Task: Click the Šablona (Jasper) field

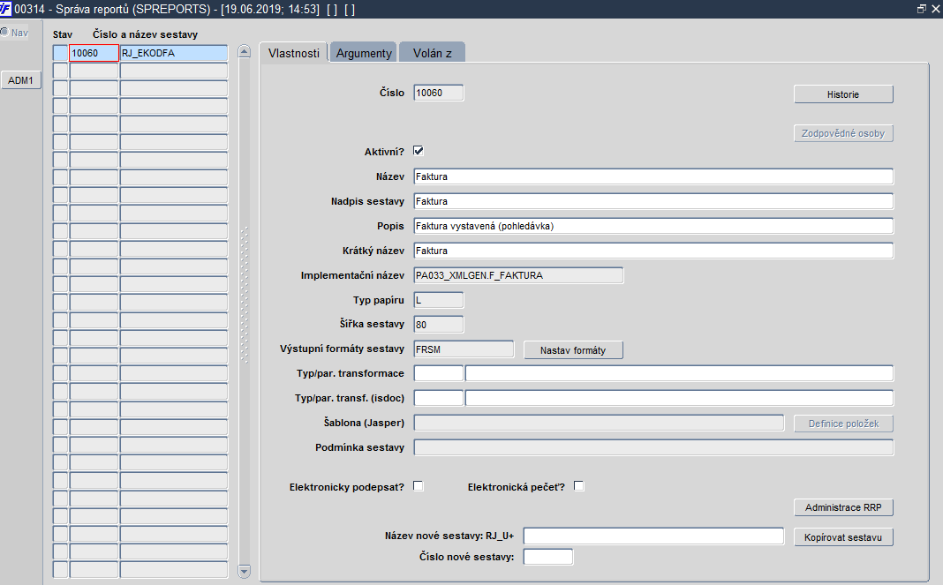Action: coord(599,423)
